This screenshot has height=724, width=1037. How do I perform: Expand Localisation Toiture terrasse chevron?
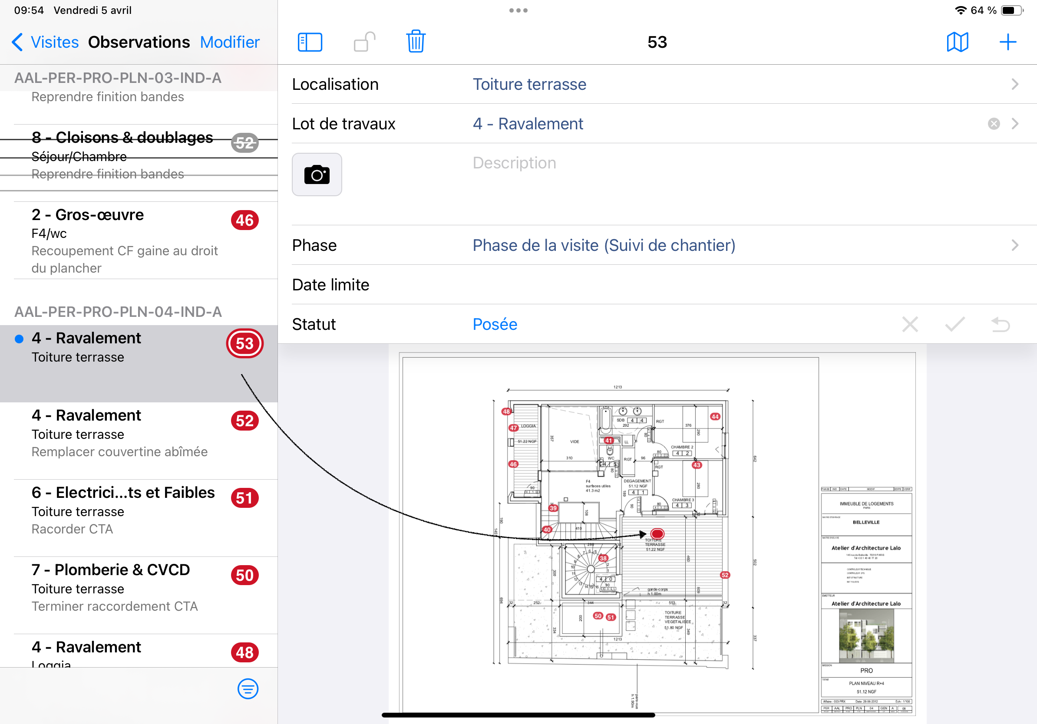pos(1015,84)
